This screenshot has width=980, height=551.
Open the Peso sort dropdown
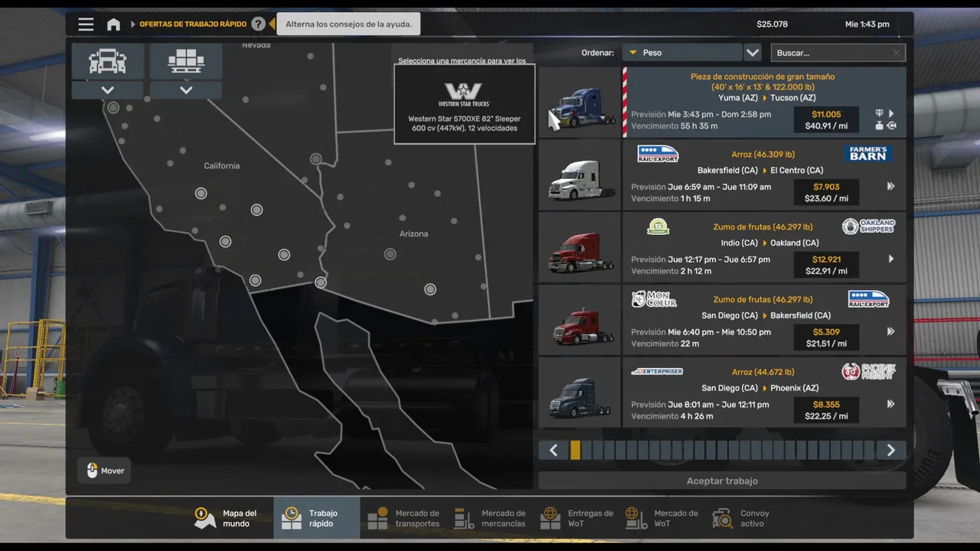coord(681,53)
